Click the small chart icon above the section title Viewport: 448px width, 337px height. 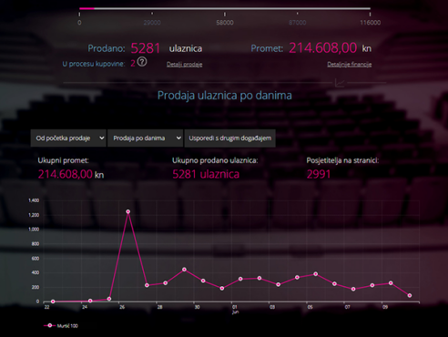pyautogui.click(x=340, y=82)
